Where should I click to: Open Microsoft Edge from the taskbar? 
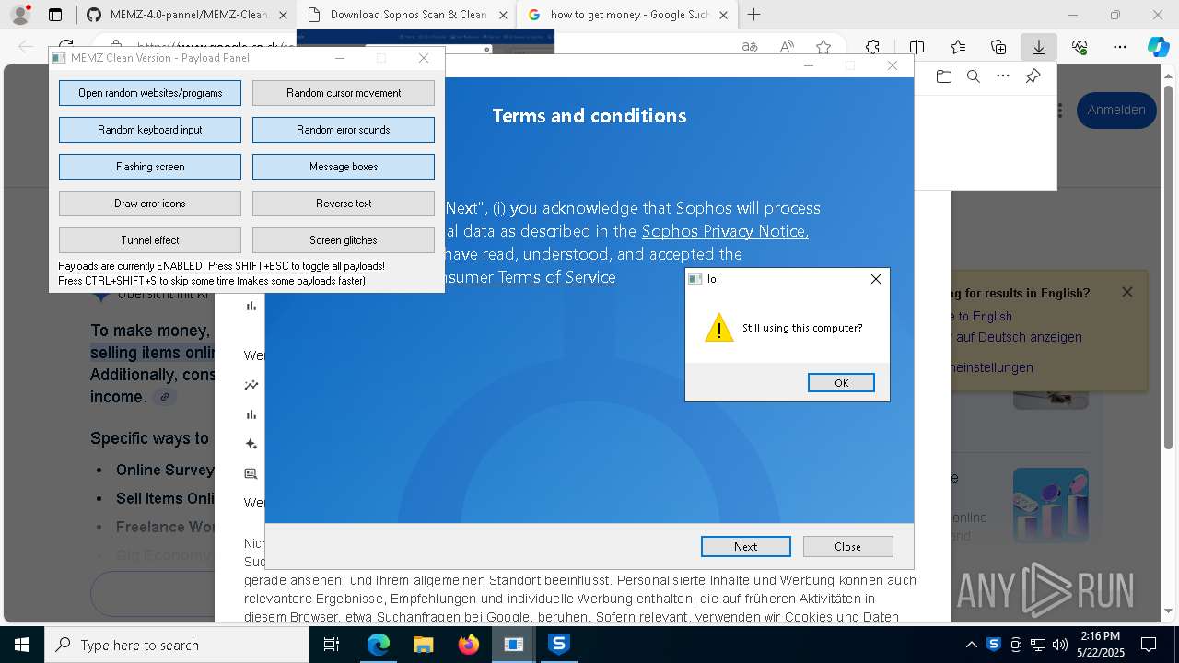[x=379, y=645]
